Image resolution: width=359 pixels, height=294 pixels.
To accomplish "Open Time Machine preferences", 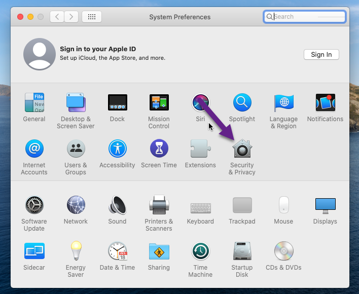I will [200, 251].
